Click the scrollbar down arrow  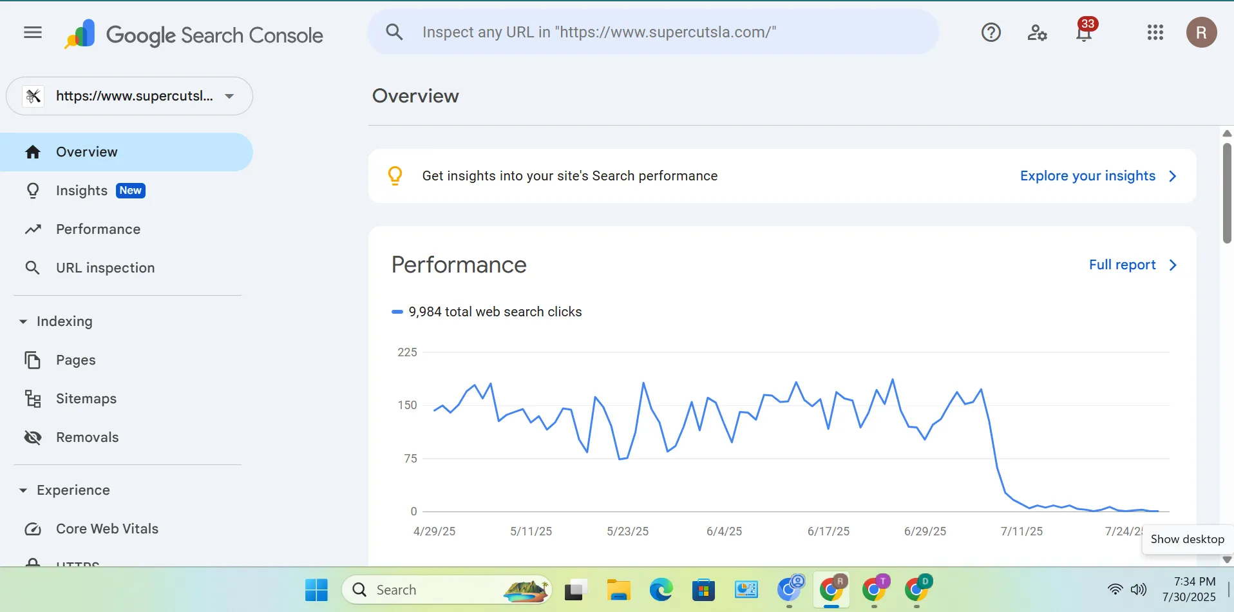1227,559
